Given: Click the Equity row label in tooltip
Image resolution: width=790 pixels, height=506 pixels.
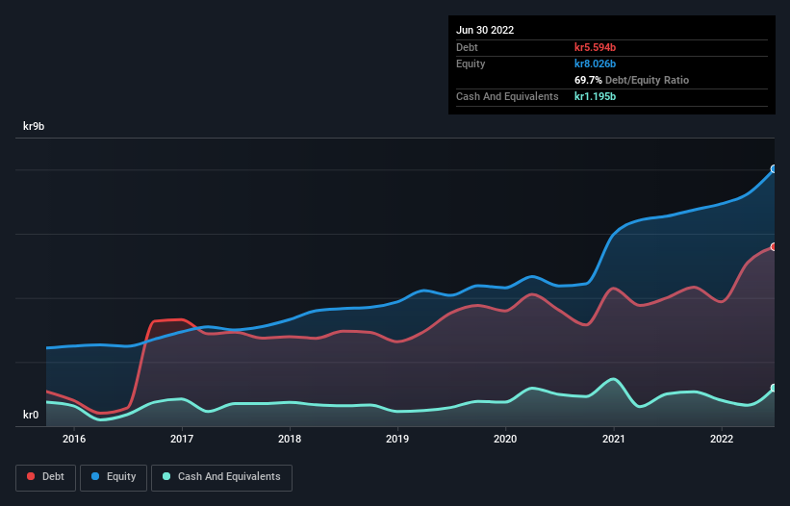Looking at the screenshot, I should 471,63.
